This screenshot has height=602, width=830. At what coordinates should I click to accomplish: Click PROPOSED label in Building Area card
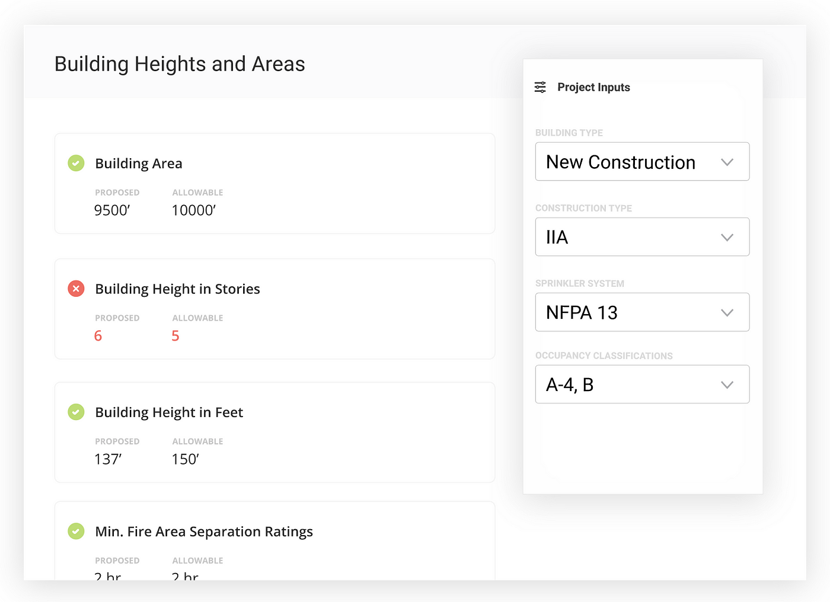click(x=117, y=193)
